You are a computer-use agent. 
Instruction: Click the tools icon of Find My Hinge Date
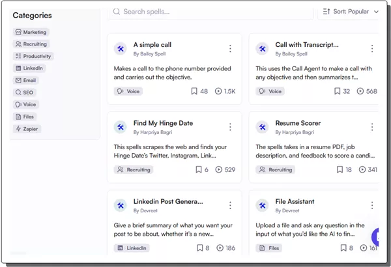click(x=121, y=127)
